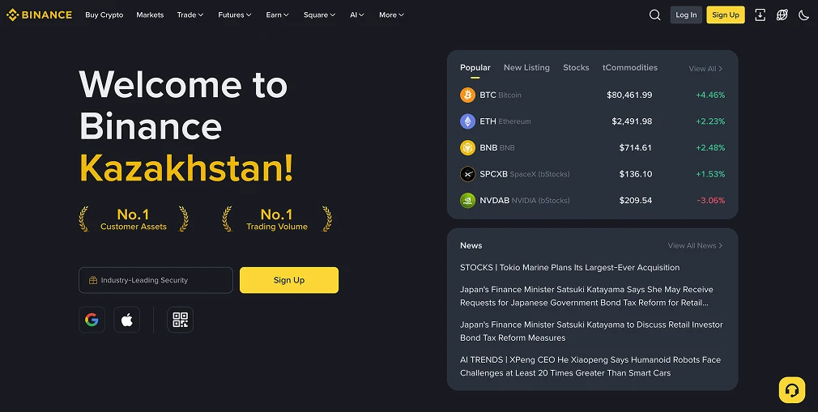Click the SpaceX SPCXB icon
Viewport: 818px width, 412px height.
click(467, 174)
